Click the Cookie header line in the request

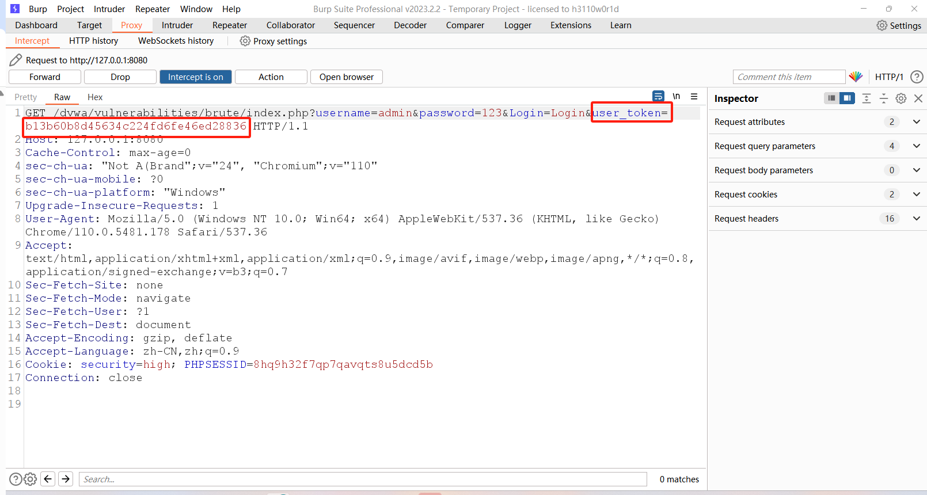point(229,364)
